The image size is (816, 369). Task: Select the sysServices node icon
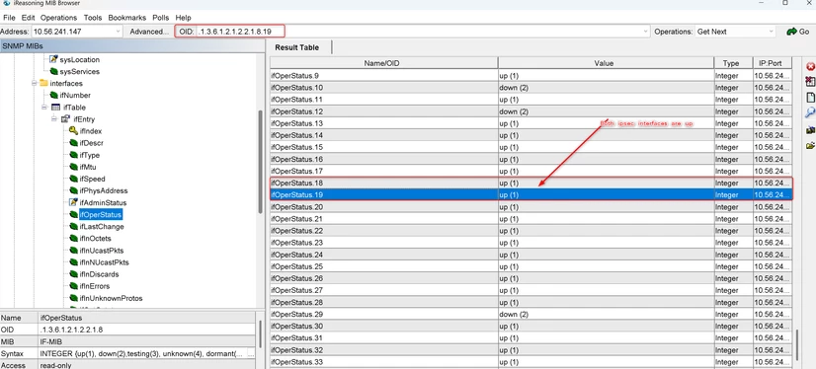[53, 71]
